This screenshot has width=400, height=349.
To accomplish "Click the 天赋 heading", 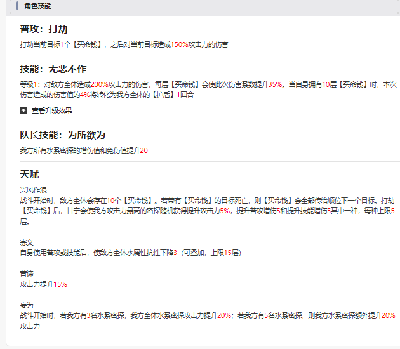I will [x=29, y=174].
